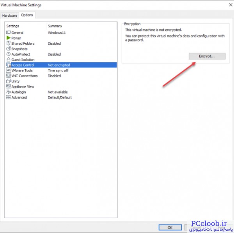Select Guest Isolation in settings list
This screenshot has height=233, width=234.
click(61, 60)
